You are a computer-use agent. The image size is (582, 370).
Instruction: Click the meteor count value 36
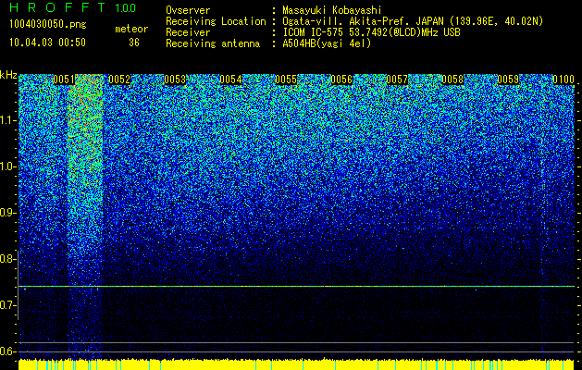click(x=133, y=43)
